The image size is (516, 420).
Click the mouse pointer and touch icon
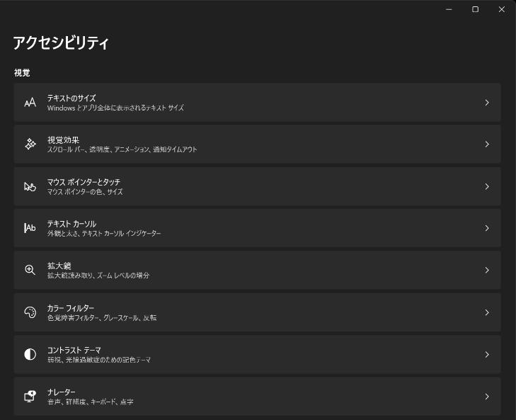[x=30, y=186]
